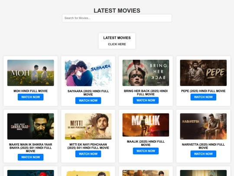Open the Narivetta movie poster thumbnail
234x176 pixels.
click(203, 126)
